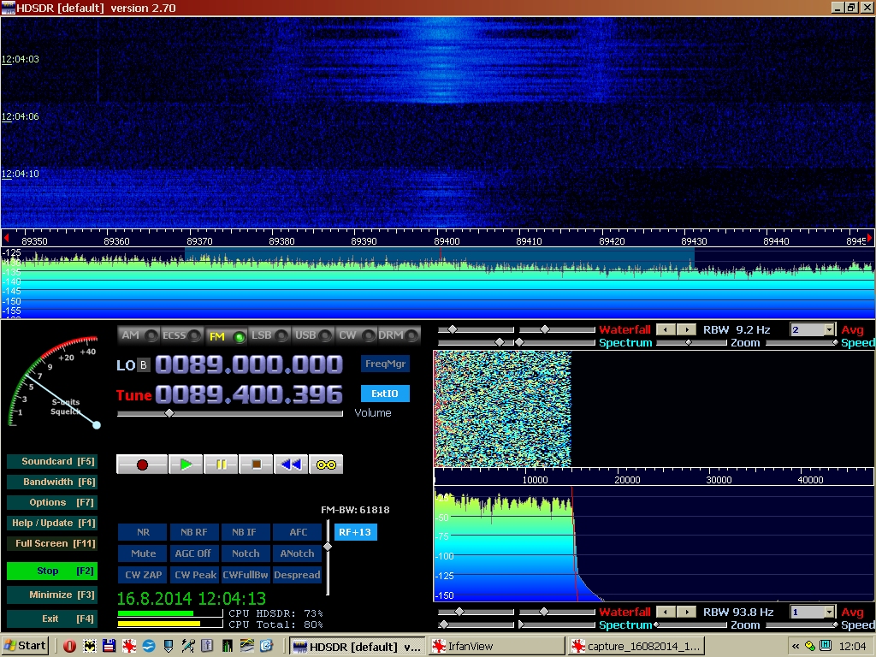Pause playback with the yellow pause button
The height and width of the screenshot is (657, 876).
click(x=221, y=465)
